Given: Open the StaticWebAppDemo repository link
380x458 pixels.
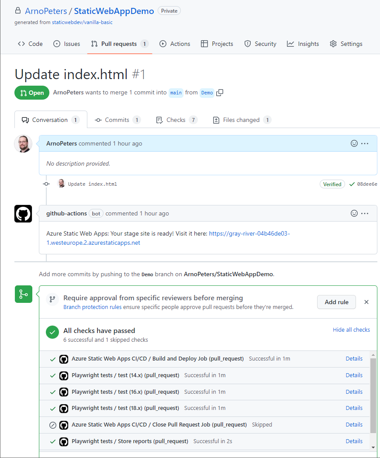Looking at the screenshot, I should pyautogui.click(x=114, y=11).
